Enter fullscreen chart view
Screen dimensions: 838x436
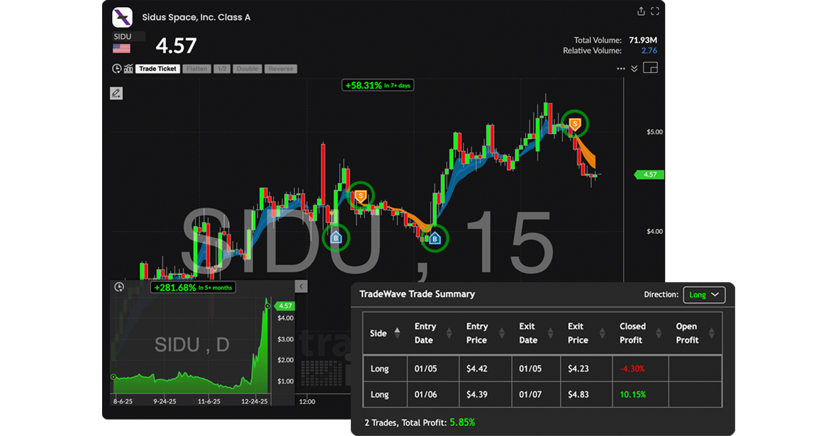point(655,11)
